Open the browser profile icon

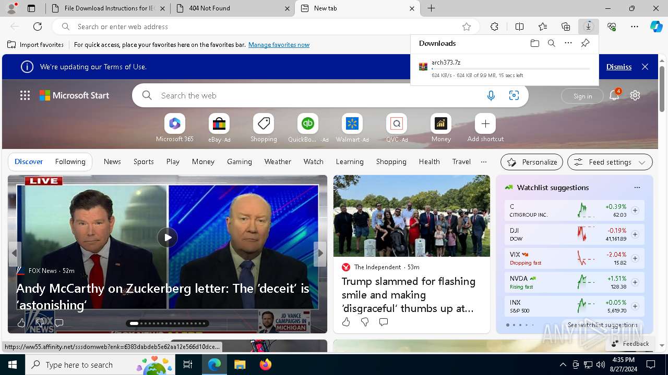(11, 8)
